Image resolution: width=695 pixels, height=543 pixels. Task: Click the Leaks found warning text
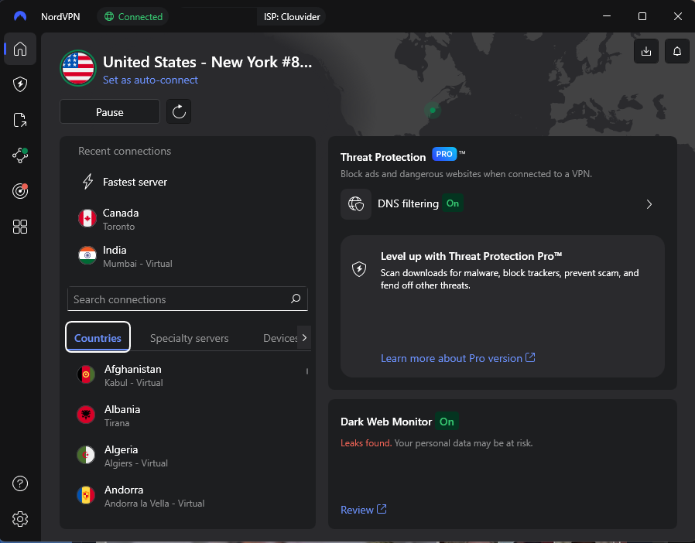(365, 443)
